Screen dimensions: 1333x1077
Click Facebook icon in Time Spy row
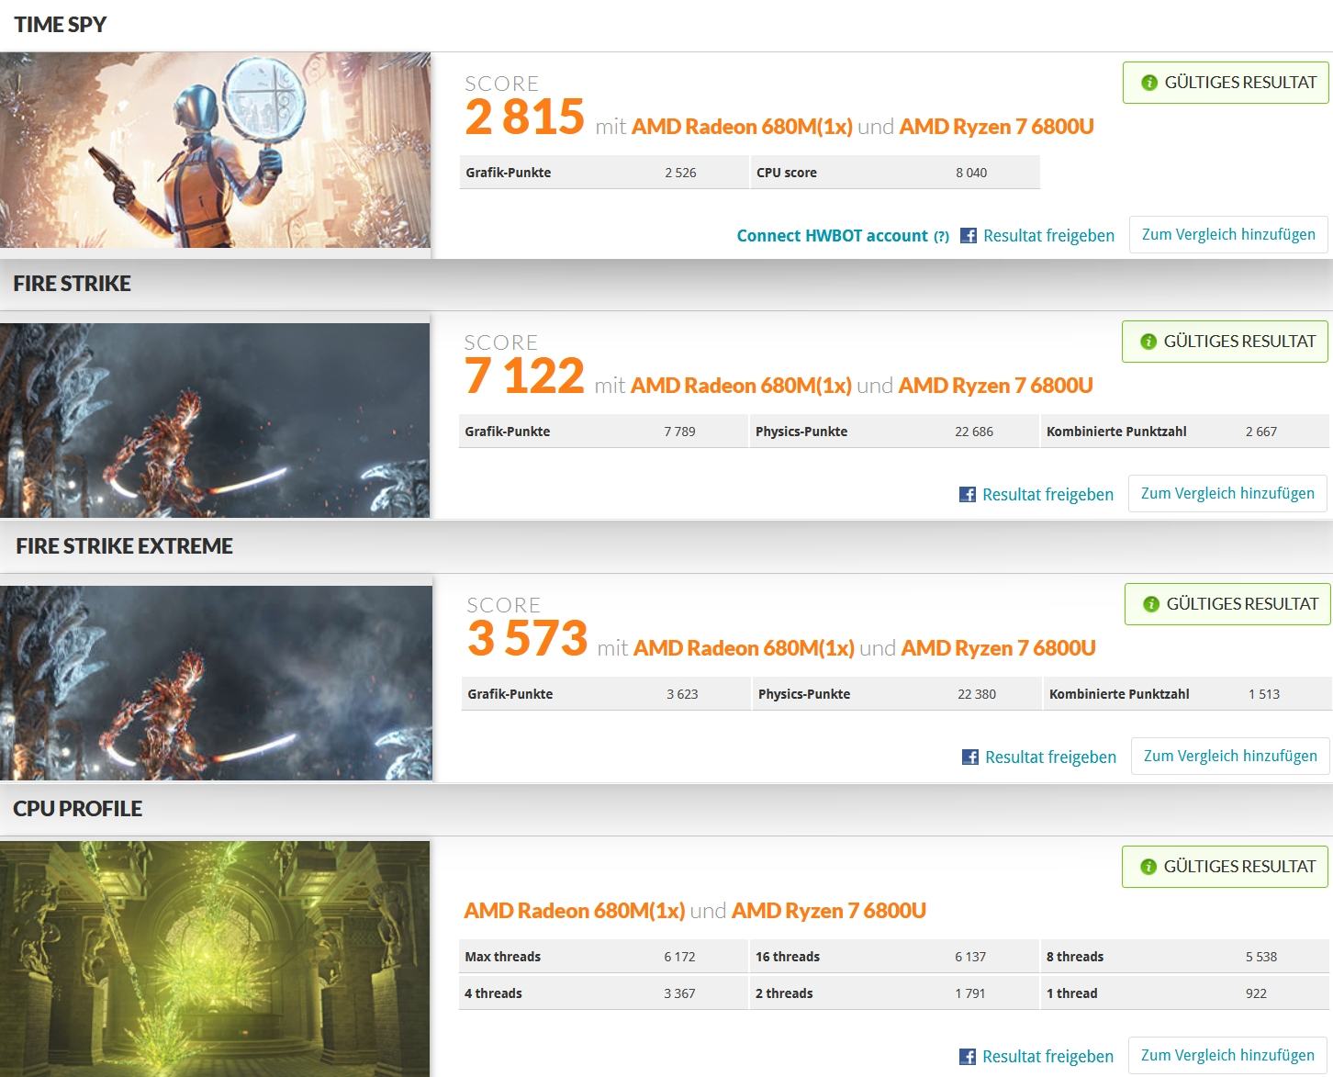[x=969, y=236]
